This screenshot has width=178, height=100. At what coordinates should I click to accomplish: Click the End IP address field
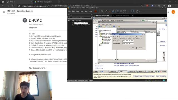pos(128,43)
